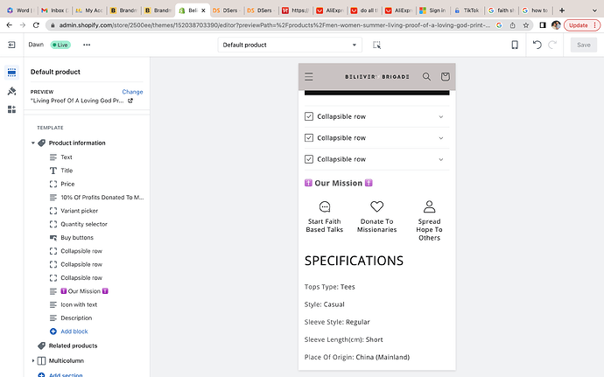Click the undo arrow icon
This screenshot has height=377, width=604.
pyautogui.click(x=537, y=45)
